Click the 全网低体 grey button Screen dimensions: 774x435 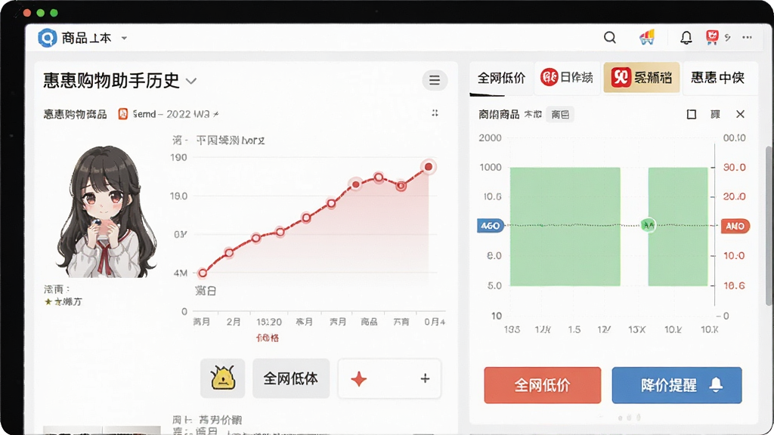point(291,378)
